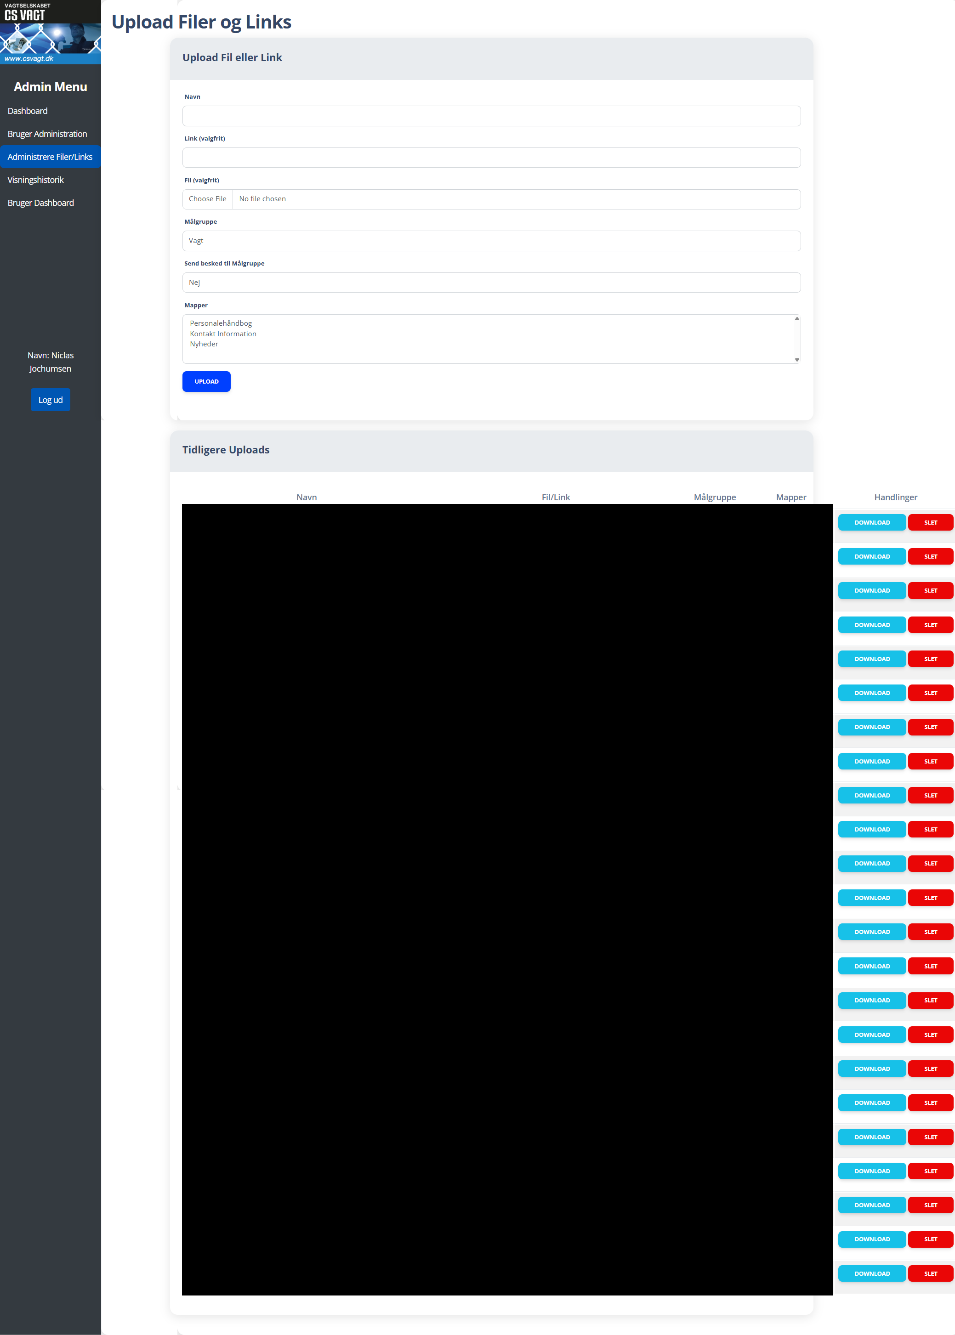The image size is (955, 1335).
Task: Select Administrere Filer/Links menu item
Action: coord(50,157)
